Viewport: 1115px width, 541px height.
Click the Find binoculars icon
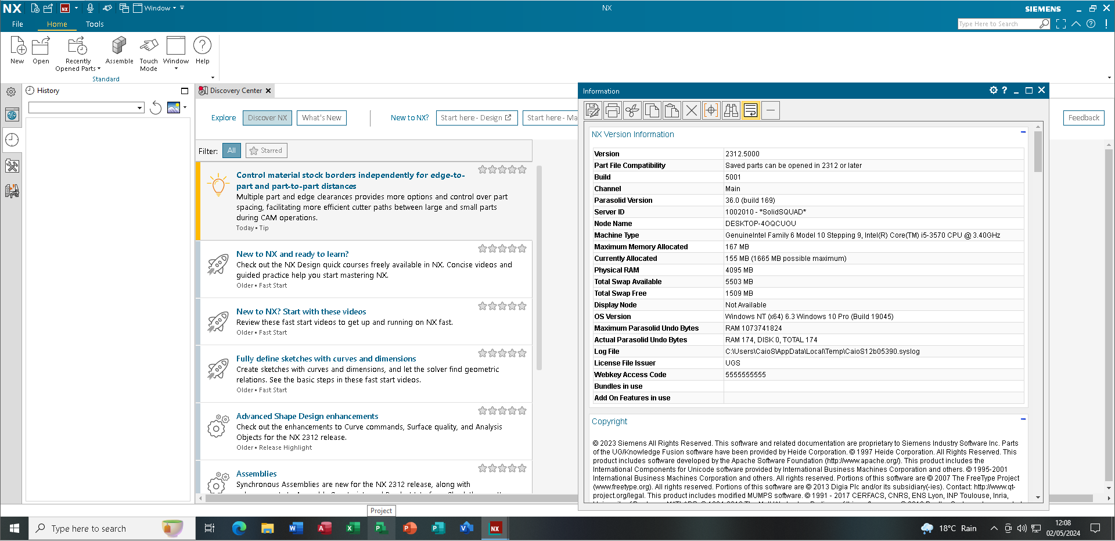[x=731, y=110]
